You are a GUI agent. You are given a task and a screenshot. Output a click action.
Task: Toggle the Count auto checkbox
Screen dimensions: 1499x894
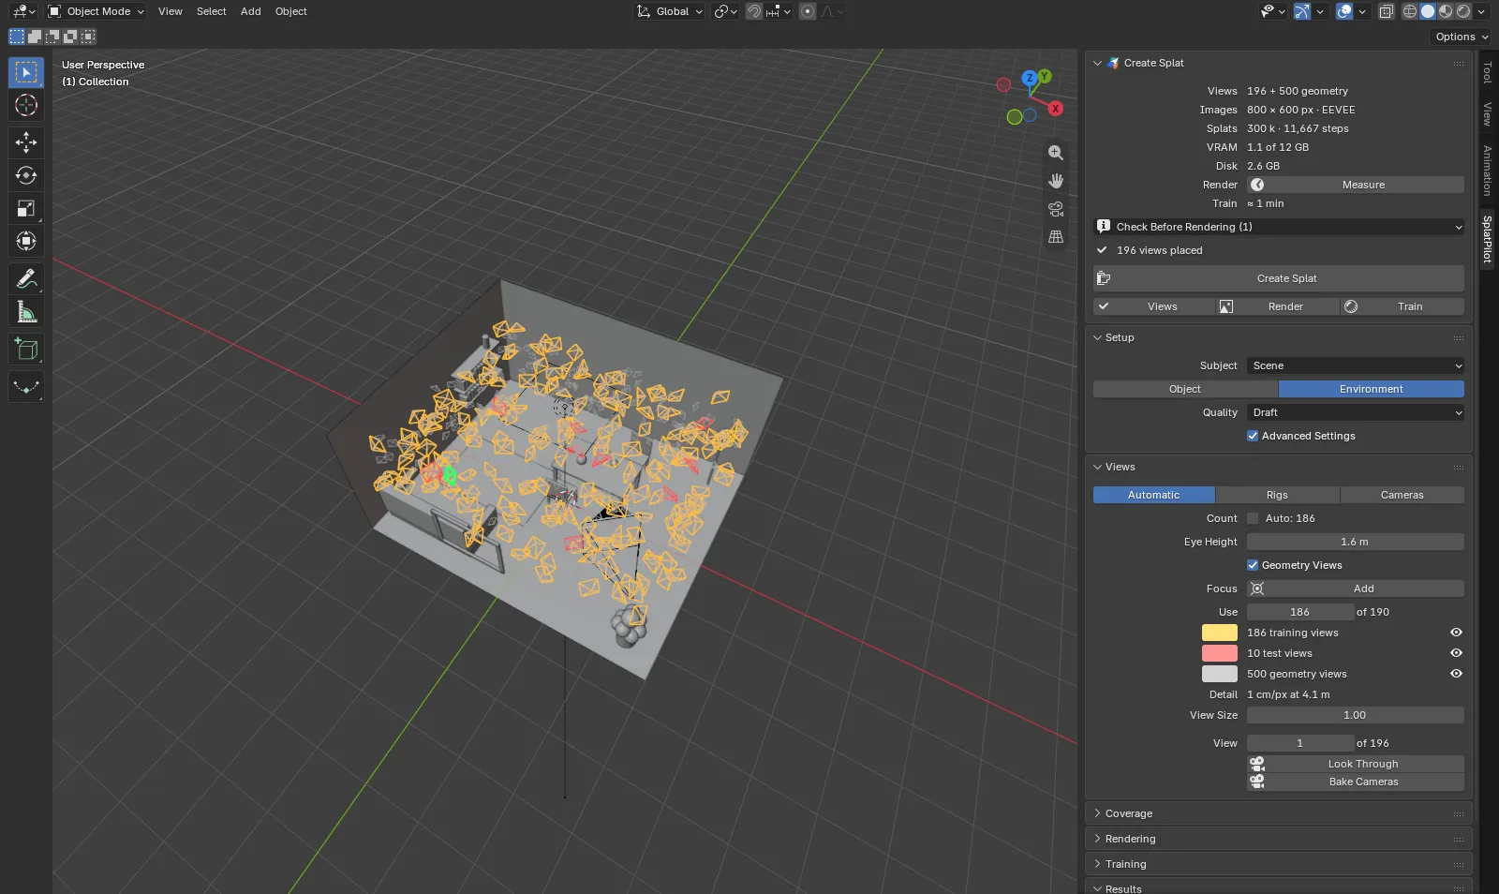click(1253, 518)
